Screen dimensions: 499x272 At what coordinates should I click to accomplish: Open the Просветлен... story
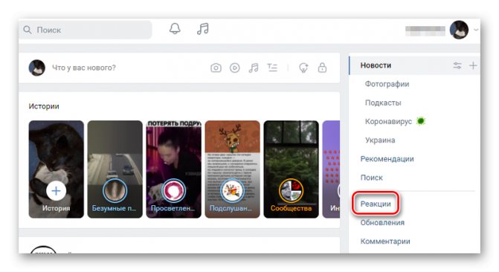tap(174, 169)
